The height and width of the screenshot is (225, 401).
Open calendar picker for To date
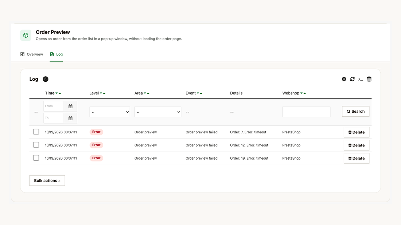[x=70, y=118]
